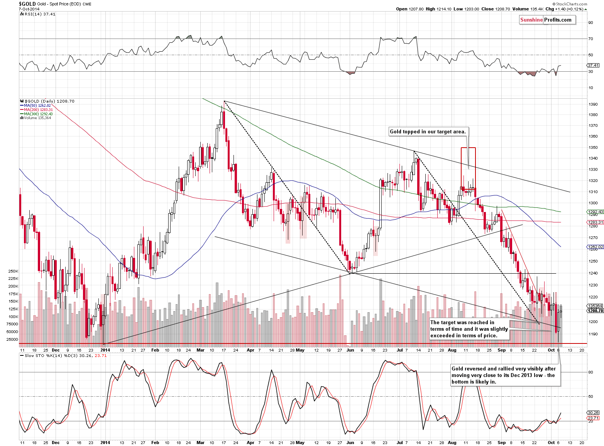The width and height of the screenshot is (604, 446).
Task: Click the Volume 135,364 legend entry
Action: pos(35,118)
